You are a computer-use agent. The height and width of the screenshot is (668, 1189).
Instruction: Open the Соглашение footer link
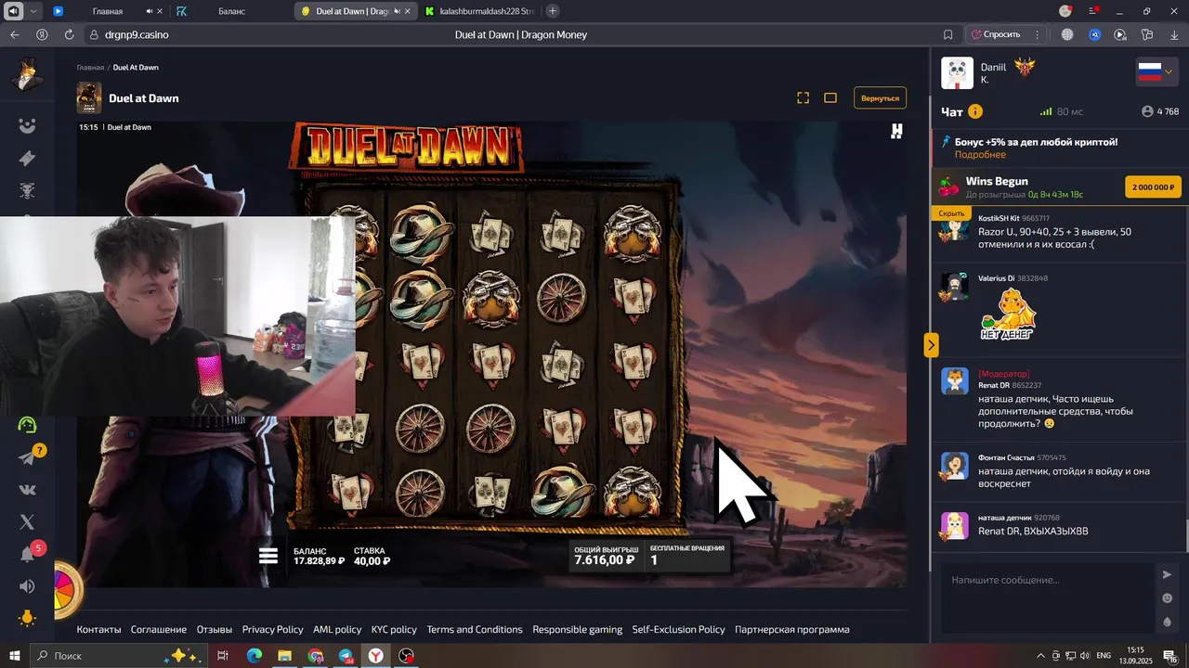159,630
